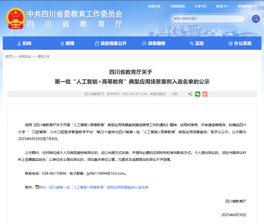The height and width of the screenshot is (224, 264).
Task: Click the 办公系统 printer icon
Action: [230, 43]
